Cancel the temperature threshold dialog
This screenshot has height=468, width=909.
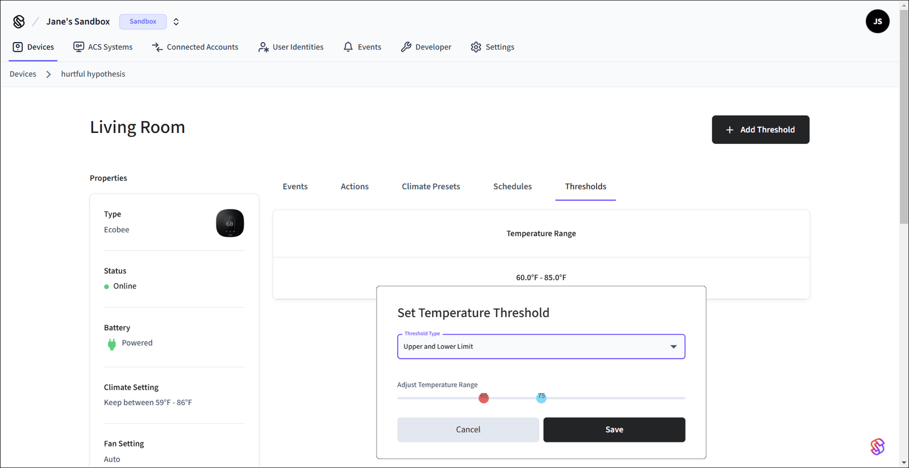(468, 430)
